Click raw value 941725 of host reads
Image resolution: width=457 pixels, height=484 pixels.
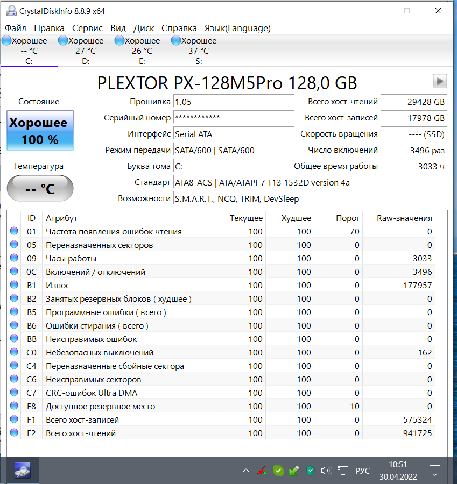[418, 433]
